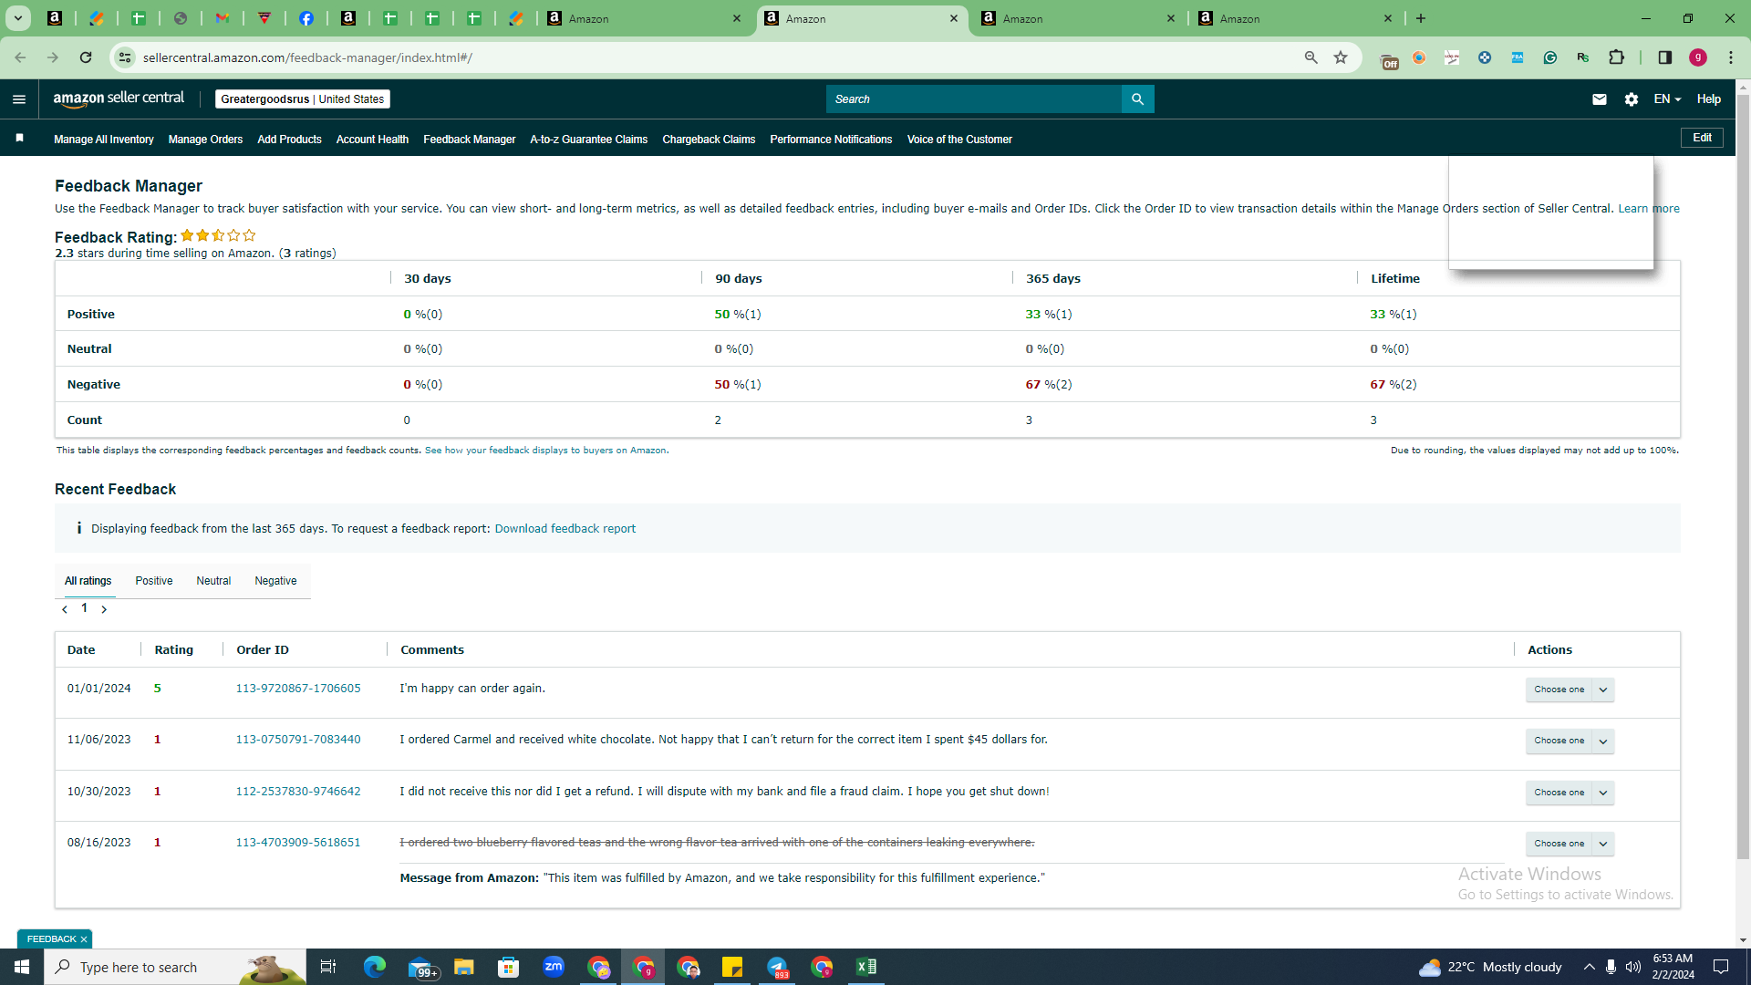Image resolution: width=1751 pixels, height=985 pixels.
Task: Go to next feedback page arrow
Action: [x=104, y=609]
